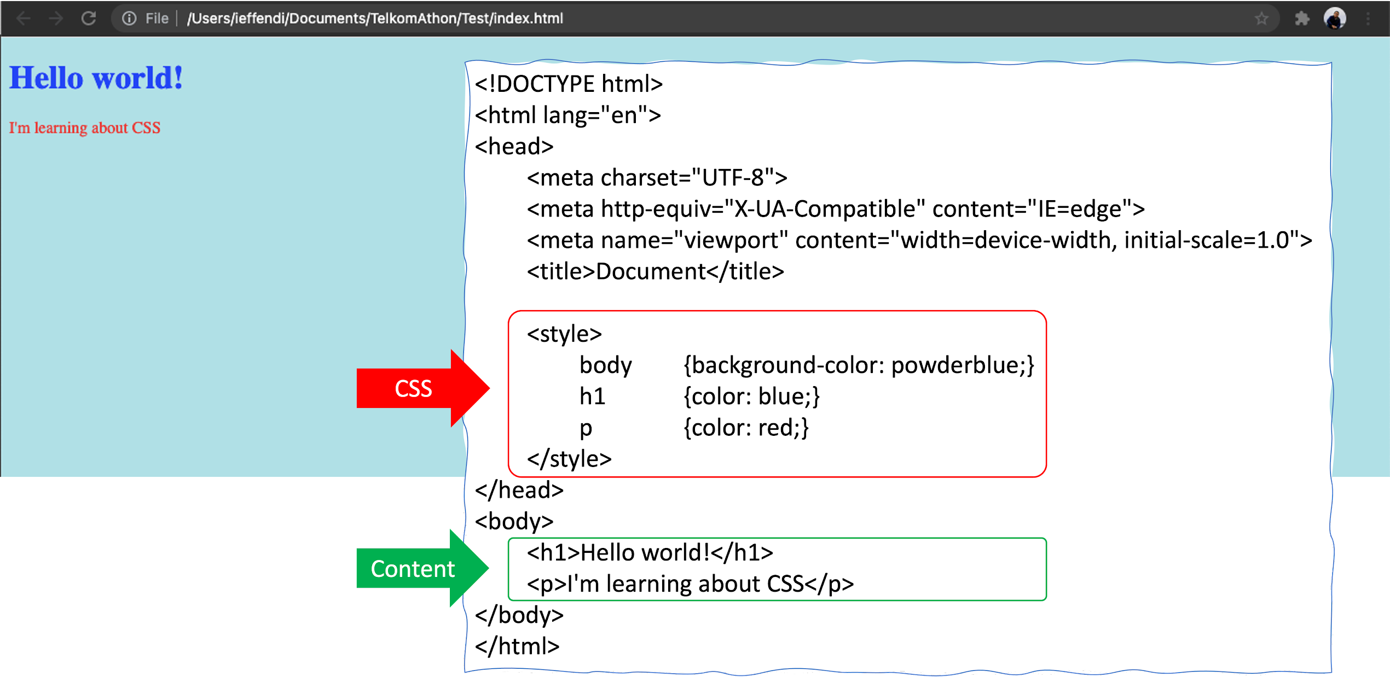1390x677 pixels.
Task: Click the powderblue background-color rule
Action: [858, 365]
